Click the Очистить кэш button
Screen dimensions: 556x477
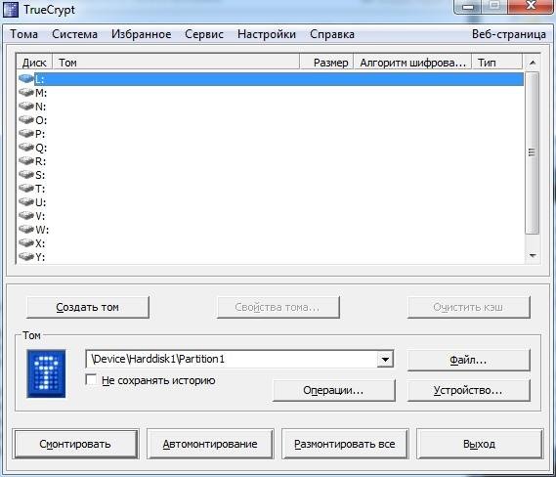468,307
